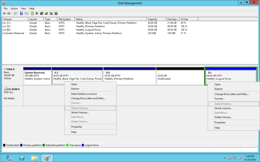Select Shrink Volume in the E: context menu

(x=223, y=108)
